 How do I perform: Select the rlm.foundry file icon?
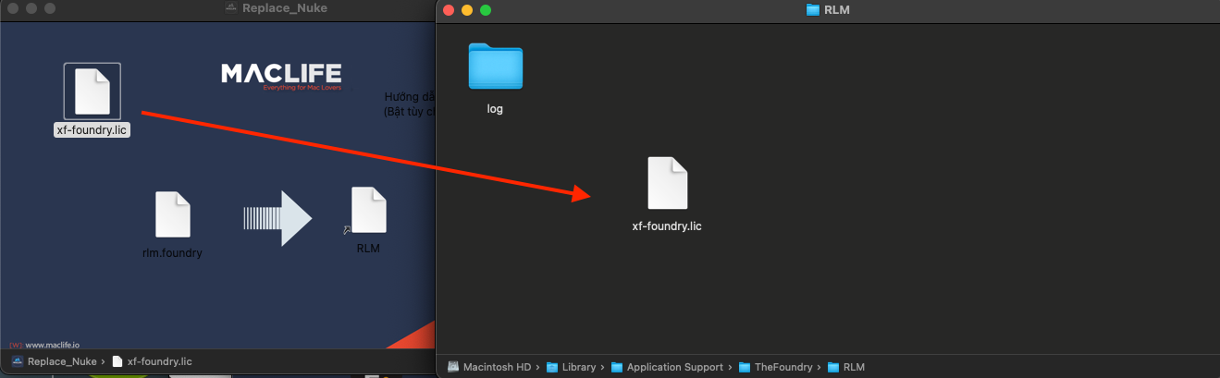coord(173,215)
